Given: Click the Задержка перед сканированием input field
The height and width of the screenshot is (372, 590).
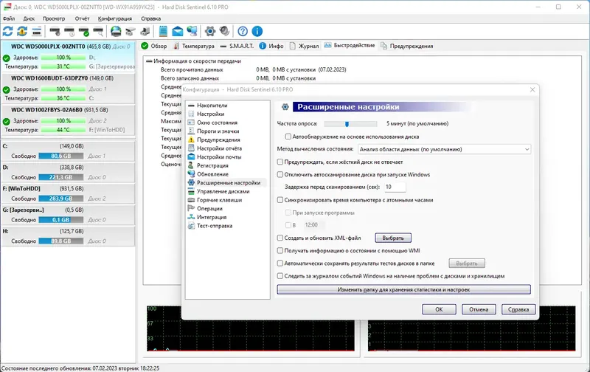Looking at the screenshot, I should pyautogui.click(x=395, y=187).
